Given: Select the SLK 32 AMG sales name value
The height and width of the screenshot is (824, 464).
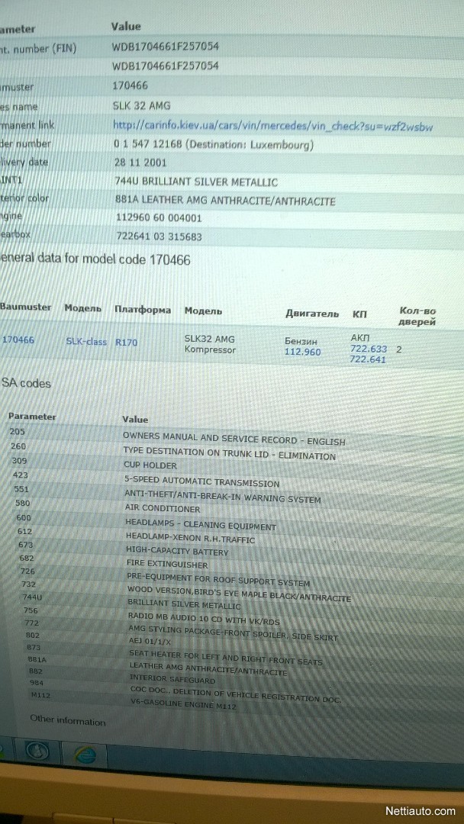Looking at the screenshot, I should point(141,105).
